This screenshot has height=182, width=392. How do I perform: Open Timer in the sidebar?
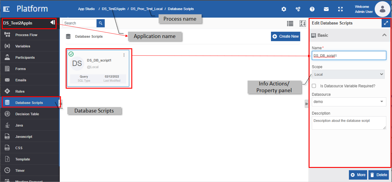pyautogui.click(x=30, y=171)
